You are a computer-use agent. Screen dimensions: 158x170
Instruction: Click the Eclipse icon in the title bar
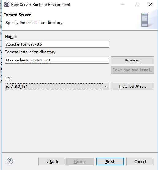(x=7, y=5)
